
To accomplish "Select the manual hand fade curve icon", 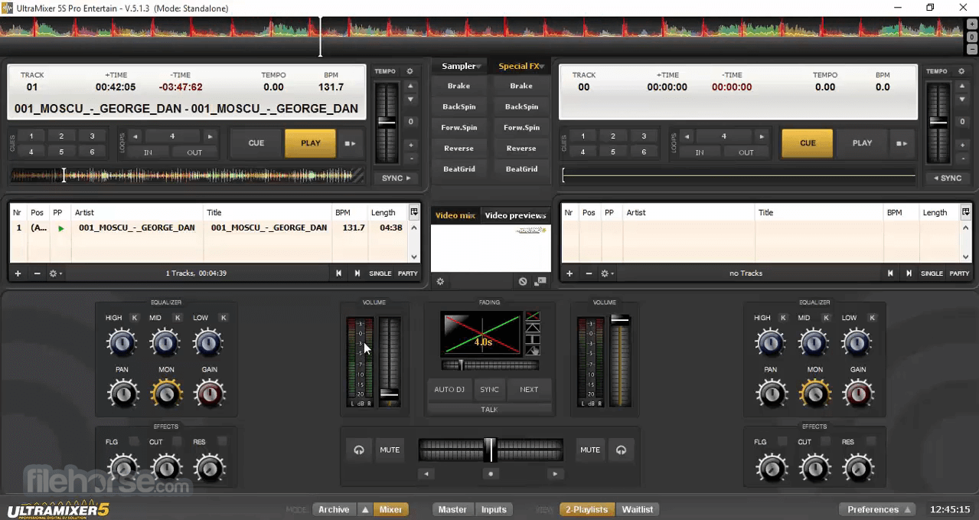I will pos(532,351).
